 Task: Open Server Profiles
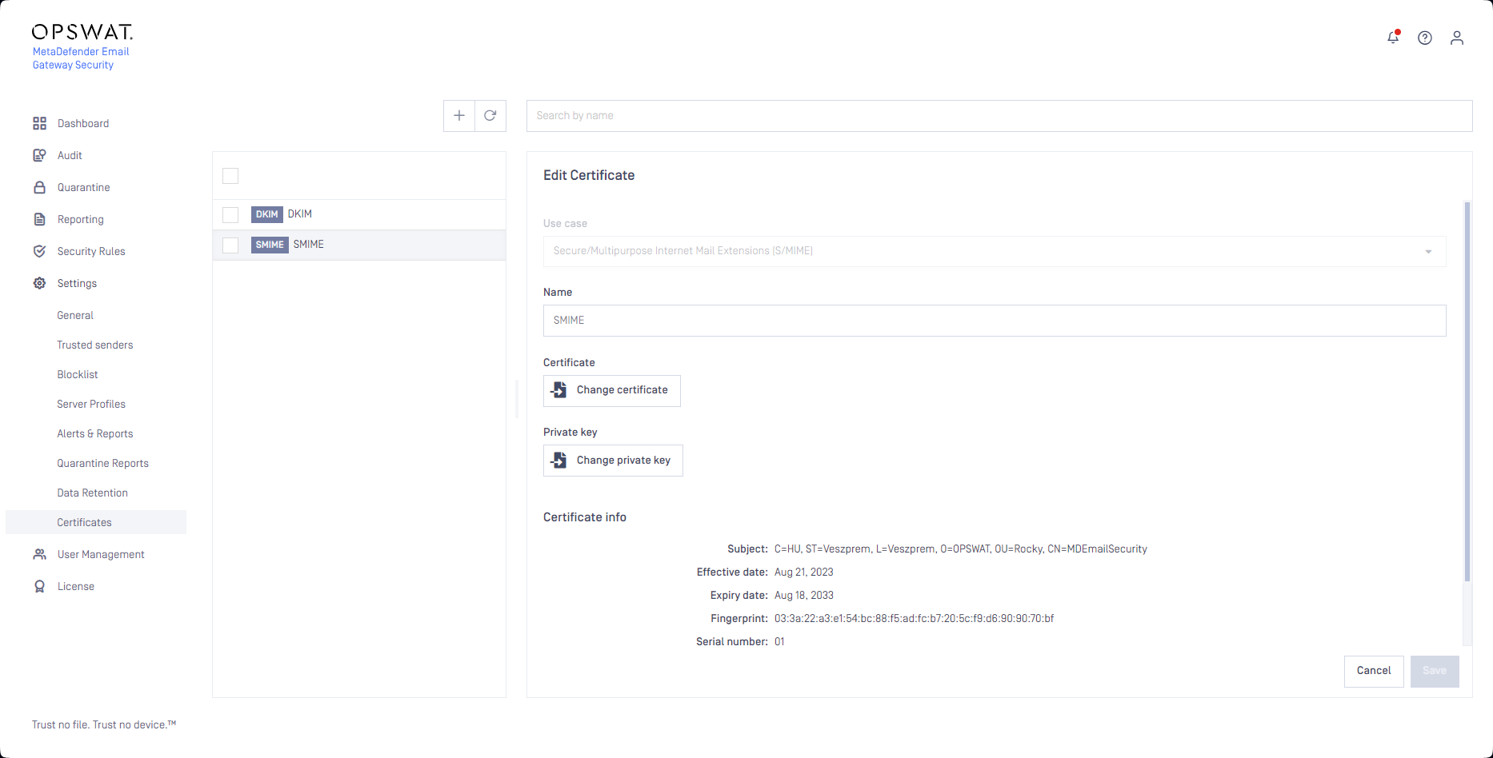pyautogui.click(x=91, y=404)
